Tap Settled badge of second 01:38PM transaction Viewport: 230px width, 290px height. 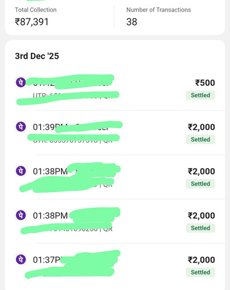[x=200, y=228]
